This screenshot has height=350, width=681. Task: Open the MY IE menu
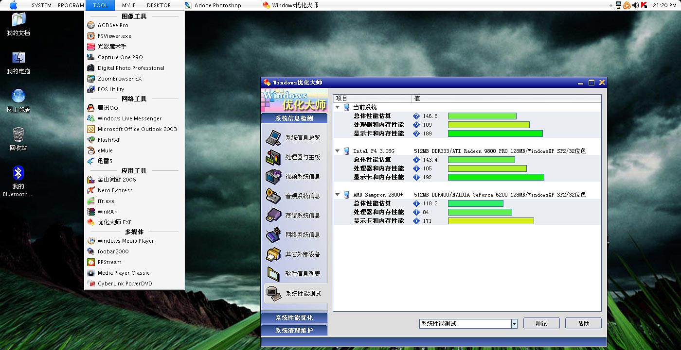tap(129, 5)
